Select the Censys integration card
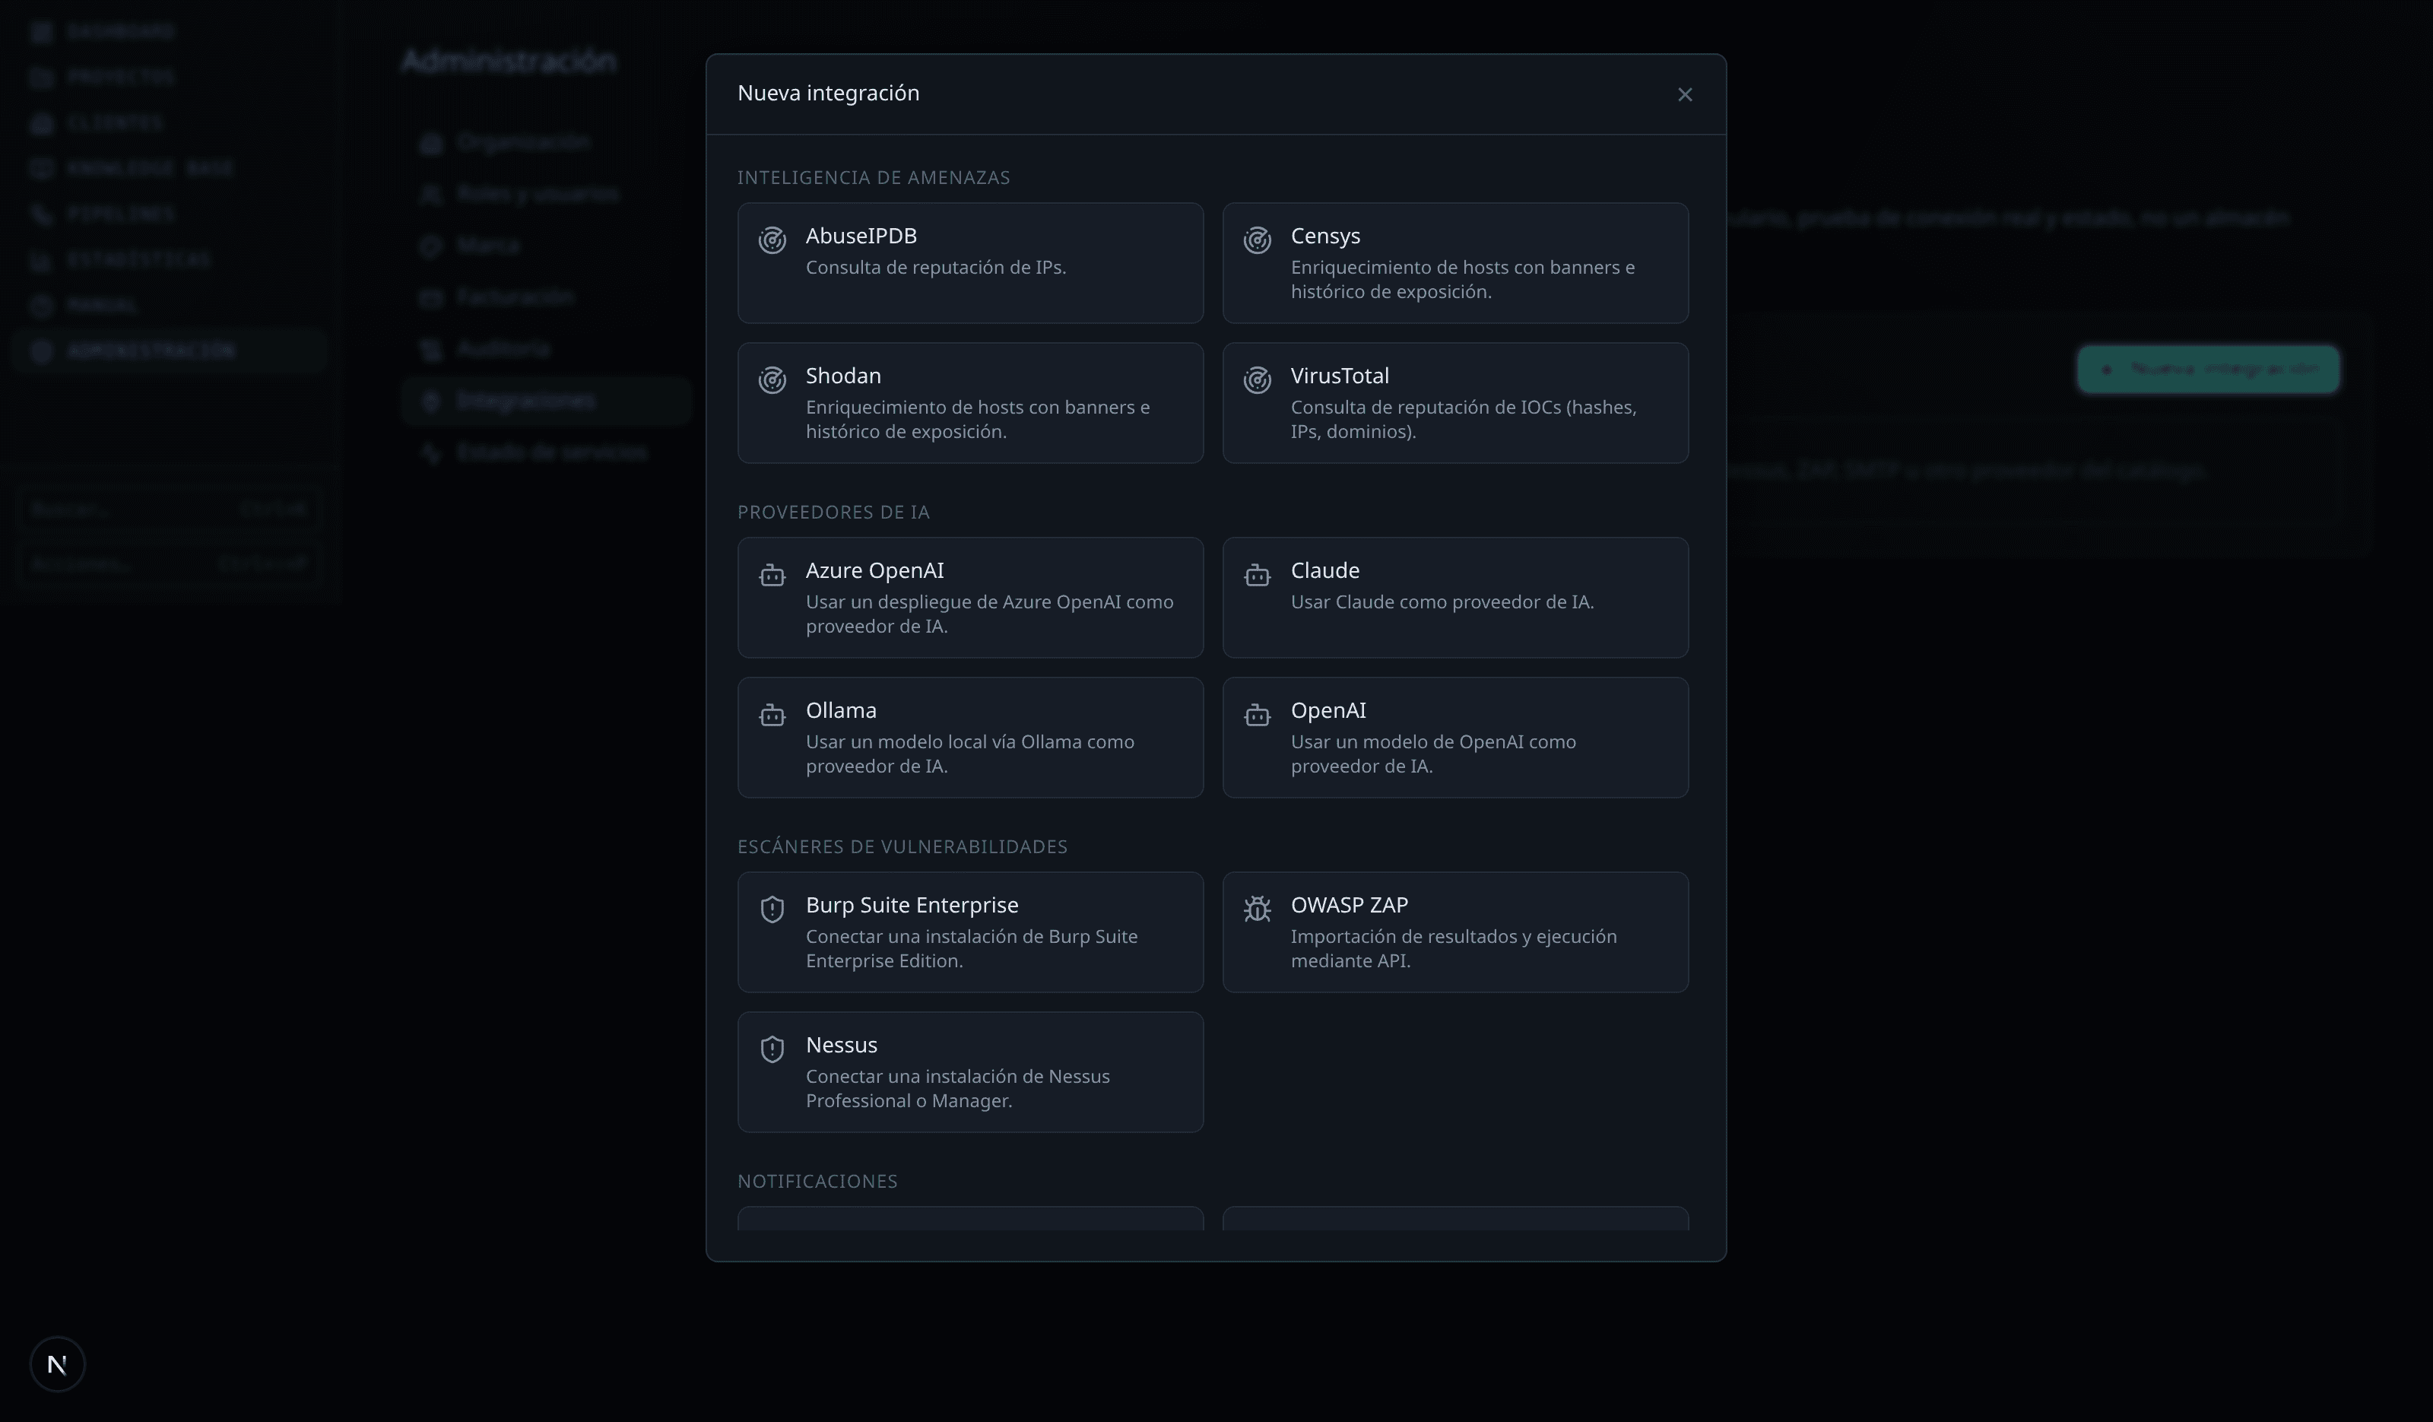This screenshot has width=2433, height=1422. click(x=1455, y=262)
